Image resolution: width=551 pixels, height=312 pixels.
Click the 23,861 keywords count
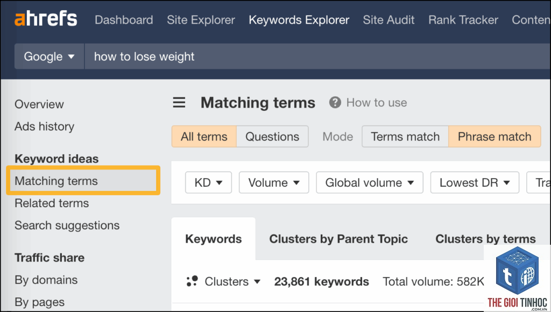(x=322, y=281)
